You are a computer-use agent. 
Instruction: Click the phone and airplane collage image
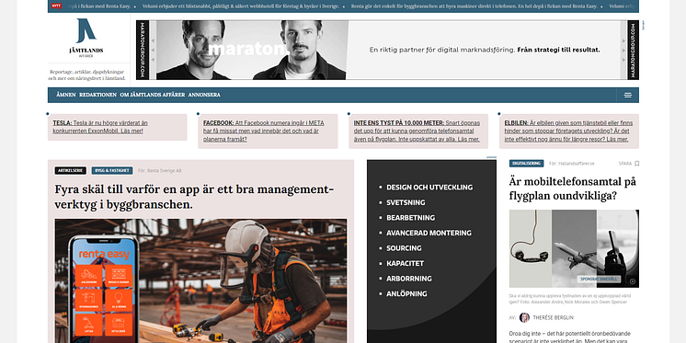point(574,248)
